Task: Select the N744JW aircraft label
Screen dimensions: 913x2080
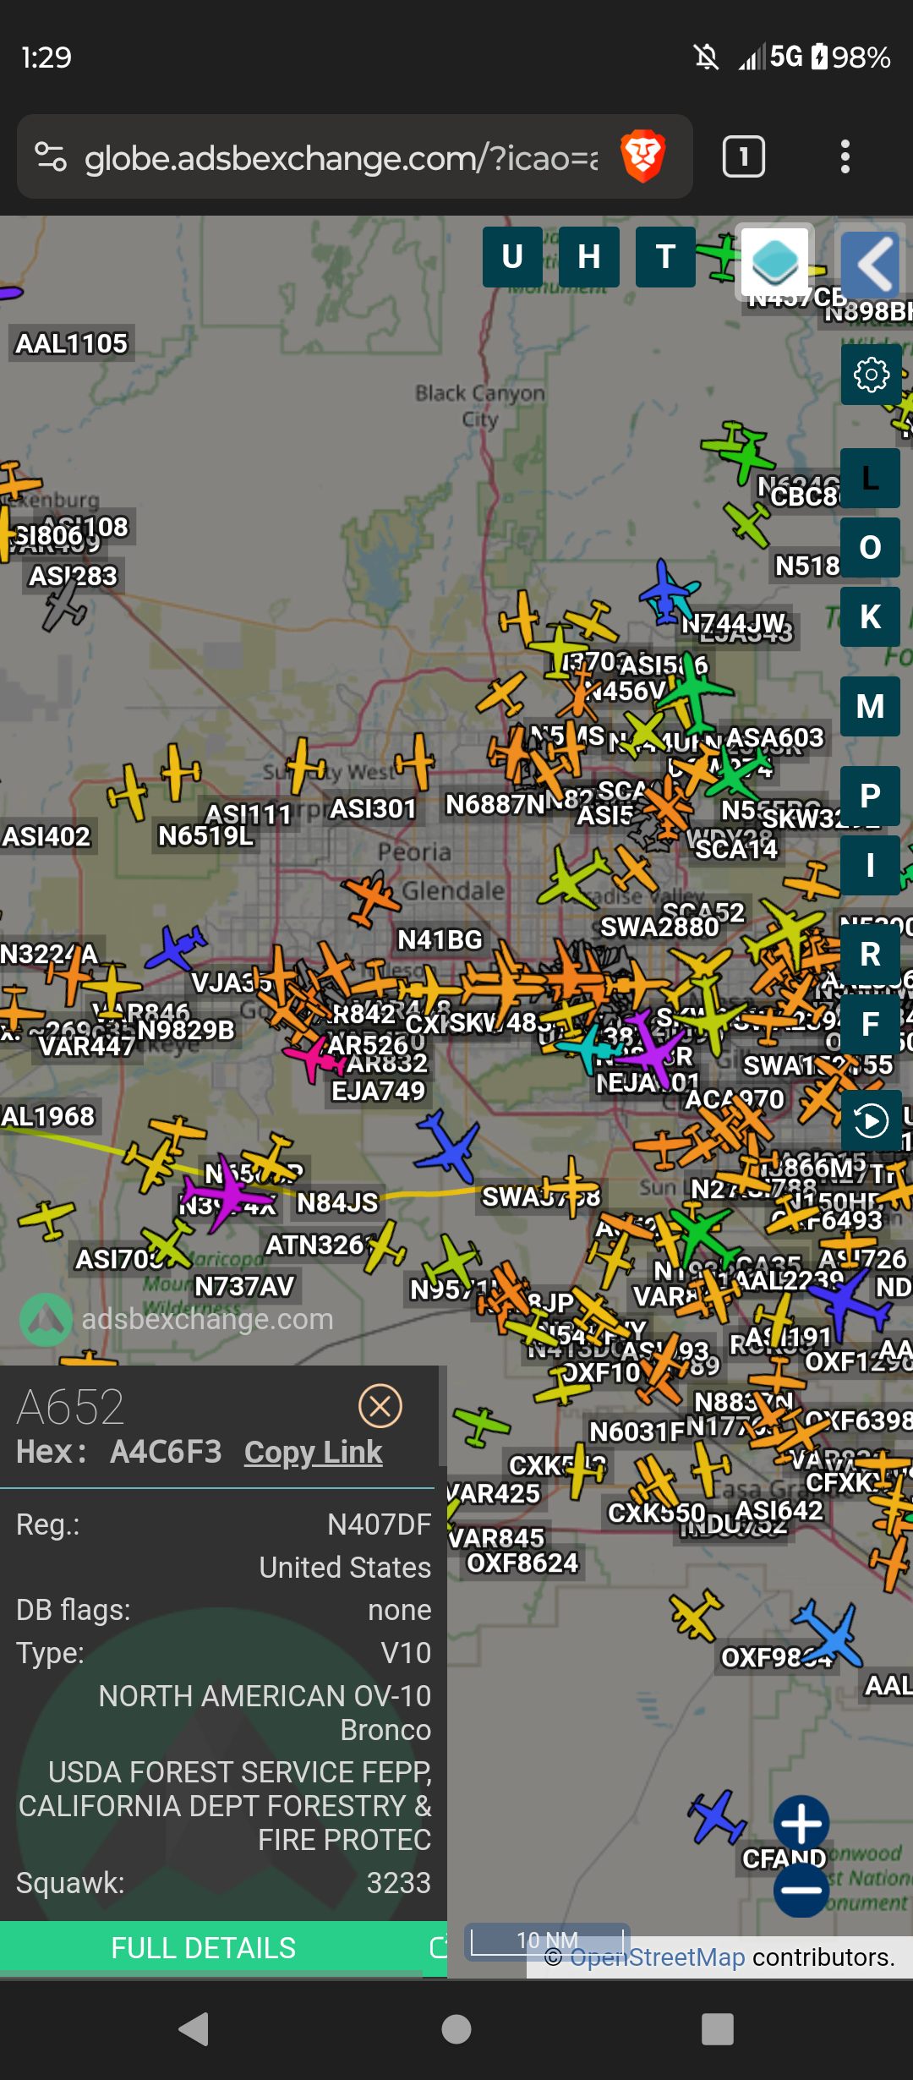Action: tap(733, 623)
